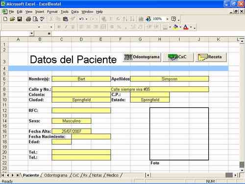Show previous sheet tab arrow
The image size is (245, 184).
(x=7, y=175)
